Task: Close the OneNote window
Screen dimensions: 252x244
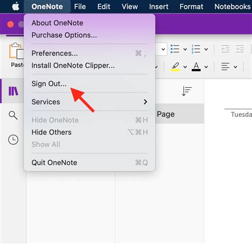Action: tap(11, 24)
